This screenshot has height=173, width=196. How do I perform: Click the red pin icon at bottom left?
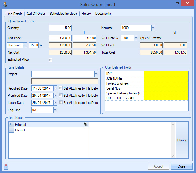coord(6,166)
